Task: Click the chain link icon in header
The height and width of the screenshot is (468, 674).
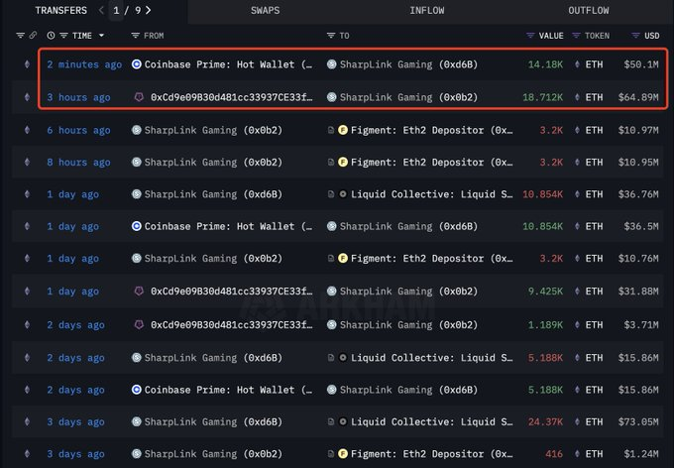Action: pos(33,36)
